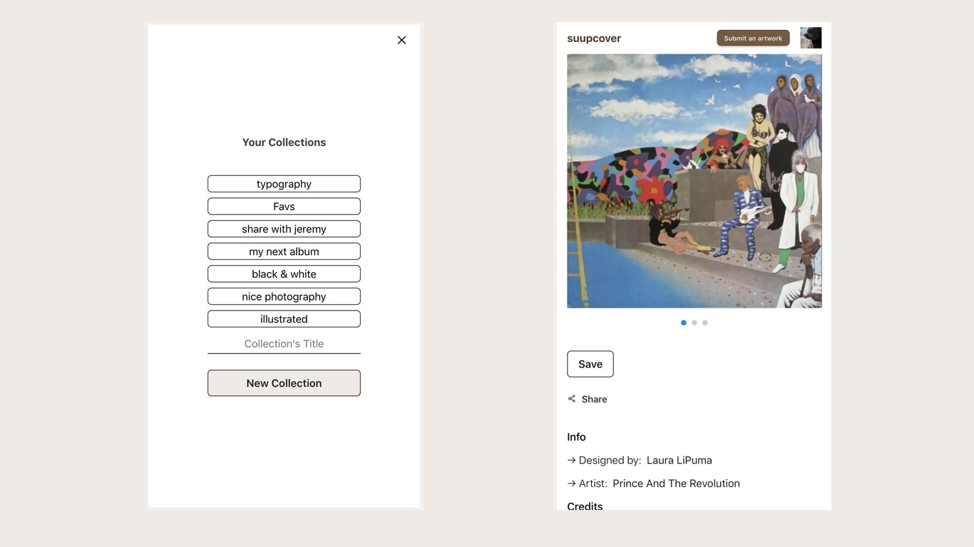Close the Your Collections panel
The height and width of the screenshot is (547, 974).
[401, 41]
